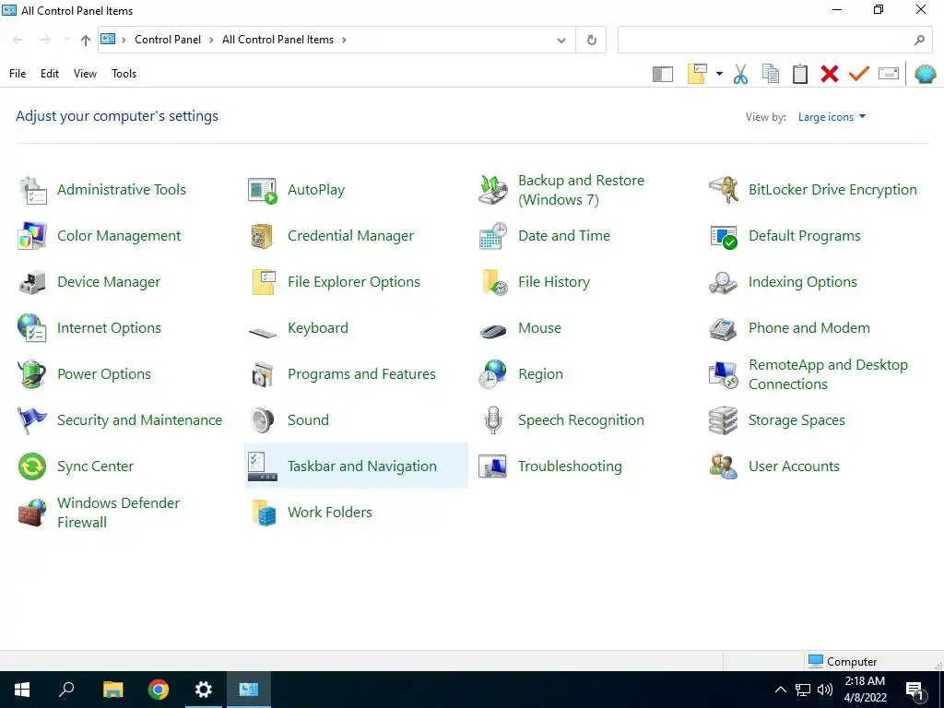The height and width of the screenshot is (708, 944).
Task: Click the envelope-style toolbar icon
Action: (889, 74)
